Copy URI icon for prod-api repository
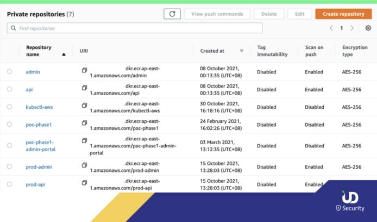This screenshot has width=377, height=222. tap(84, 183)
